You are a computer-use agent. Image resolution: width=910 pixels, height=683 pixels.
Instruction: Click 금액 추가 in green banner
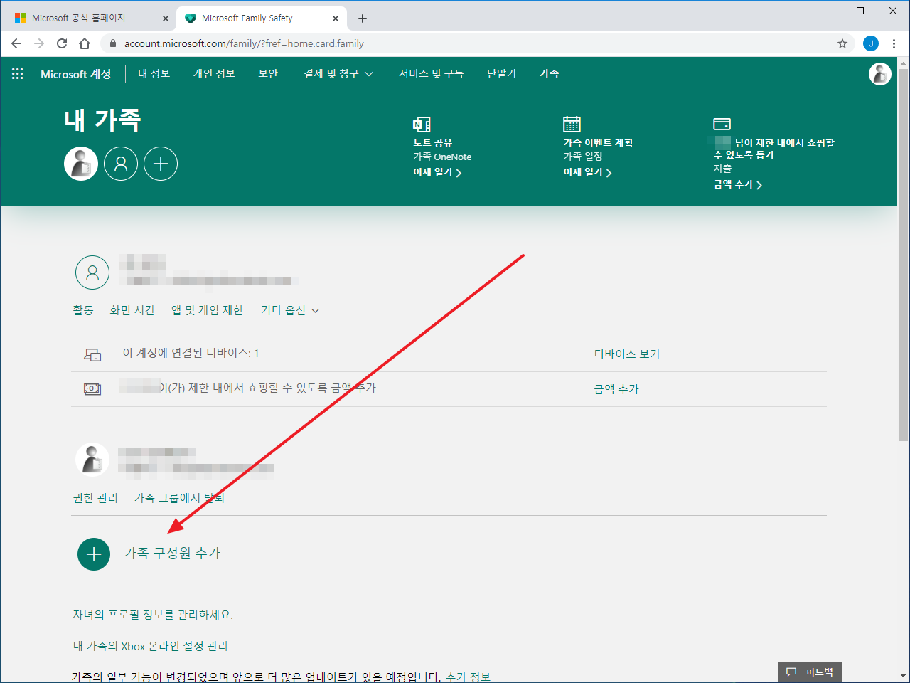[x=738, y=184]
